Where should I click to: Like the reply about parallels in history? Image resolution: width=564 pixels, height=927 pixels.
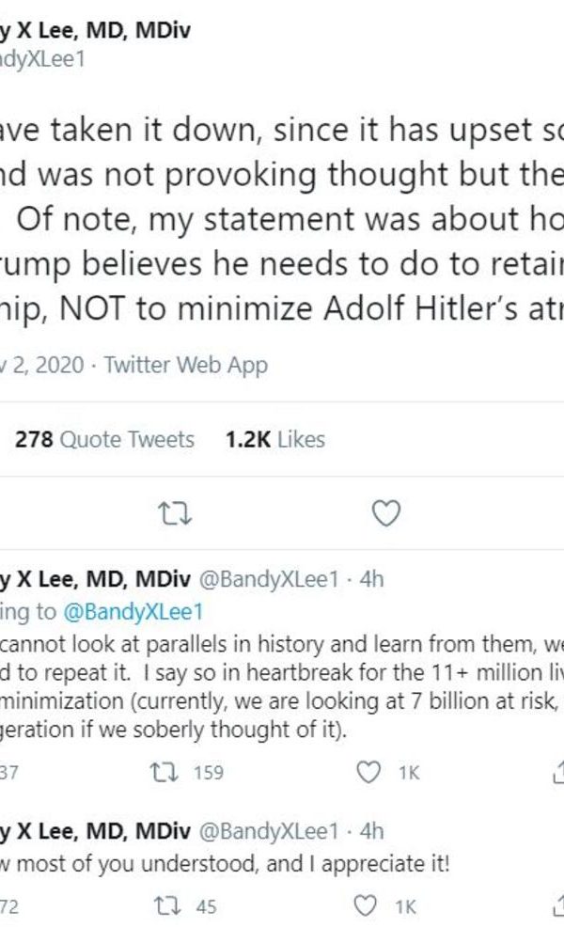click(x=371, y=772)
